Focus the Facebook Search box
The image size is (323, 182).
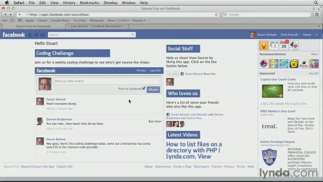click(89, 35)
